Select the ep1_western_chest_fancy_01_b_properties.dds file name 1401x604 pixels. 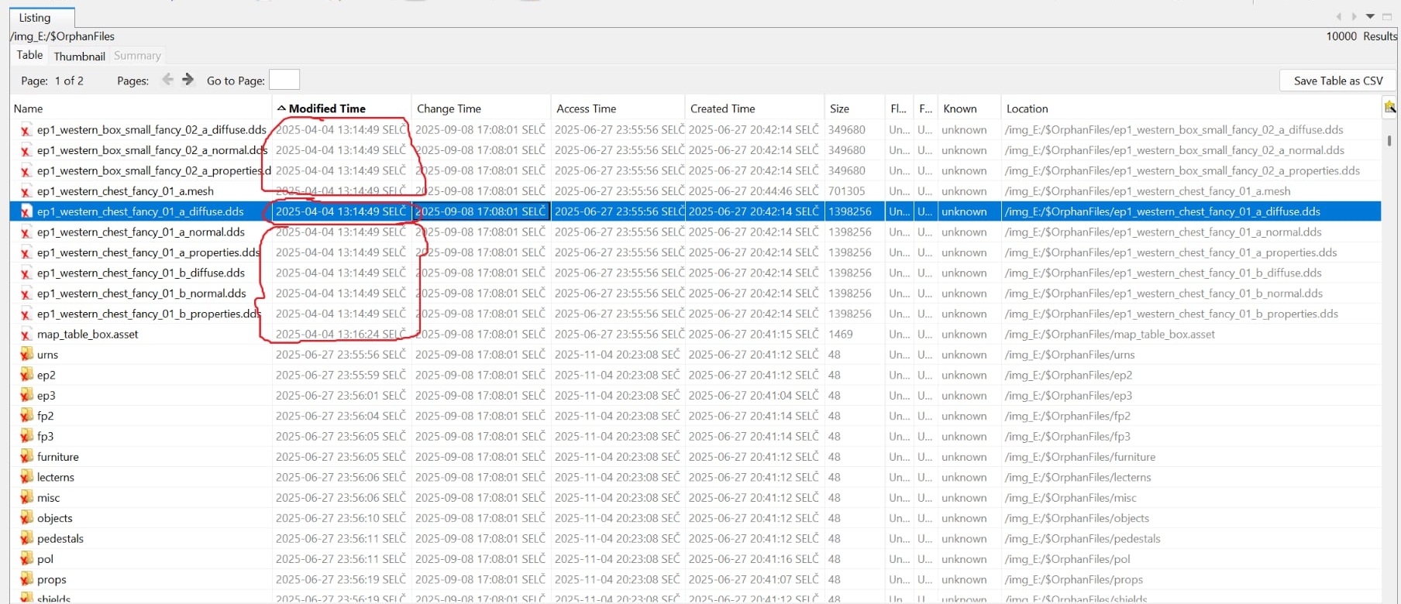pos(149,314)
